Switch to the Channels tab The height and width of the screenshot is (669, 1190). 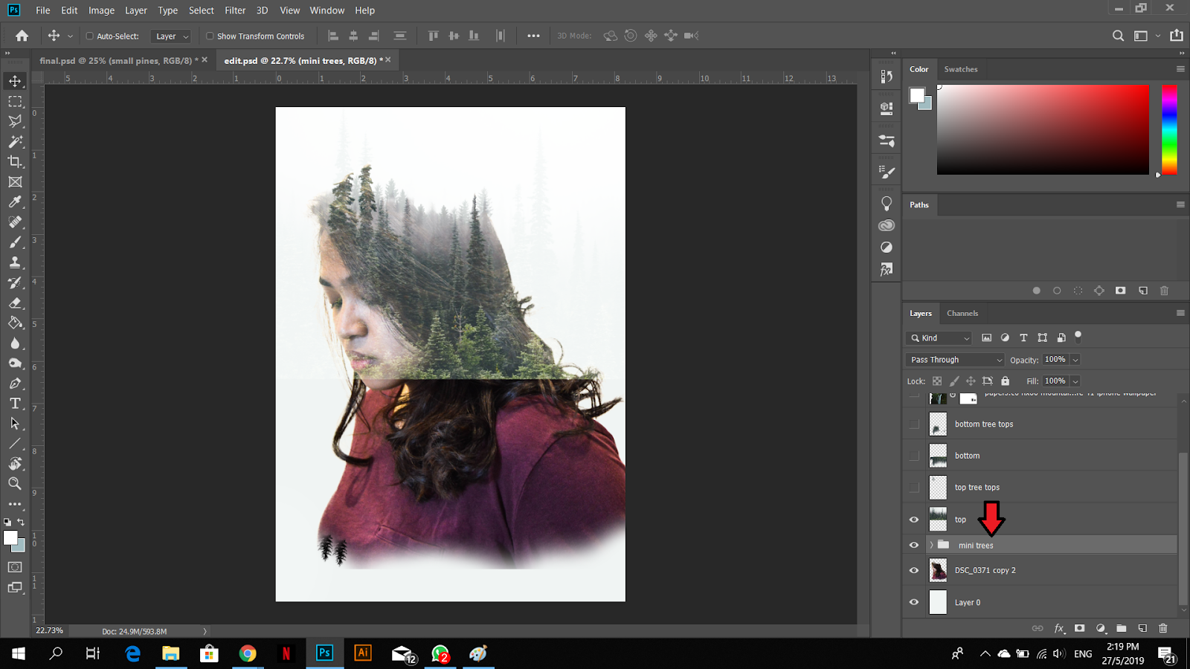tap(962, 314)
